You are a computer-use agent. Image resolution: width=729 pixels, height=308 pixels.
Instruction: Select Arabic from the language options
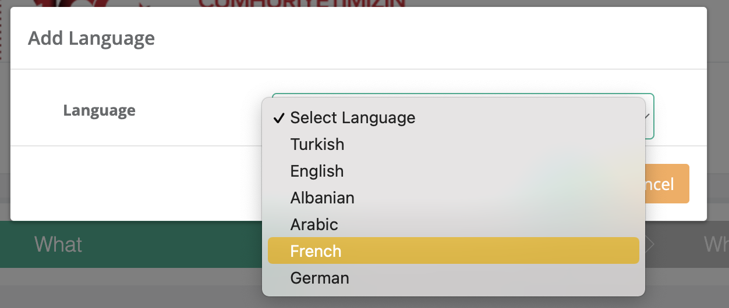pyautogui.click(x=314, y=224)
